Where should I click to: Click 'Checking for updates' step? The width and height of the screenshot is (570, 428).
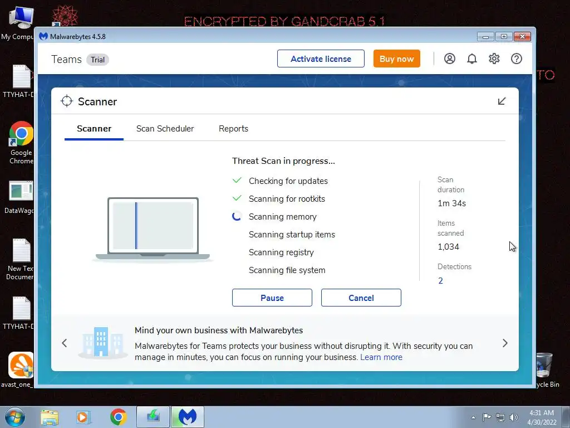coord(288,181)
